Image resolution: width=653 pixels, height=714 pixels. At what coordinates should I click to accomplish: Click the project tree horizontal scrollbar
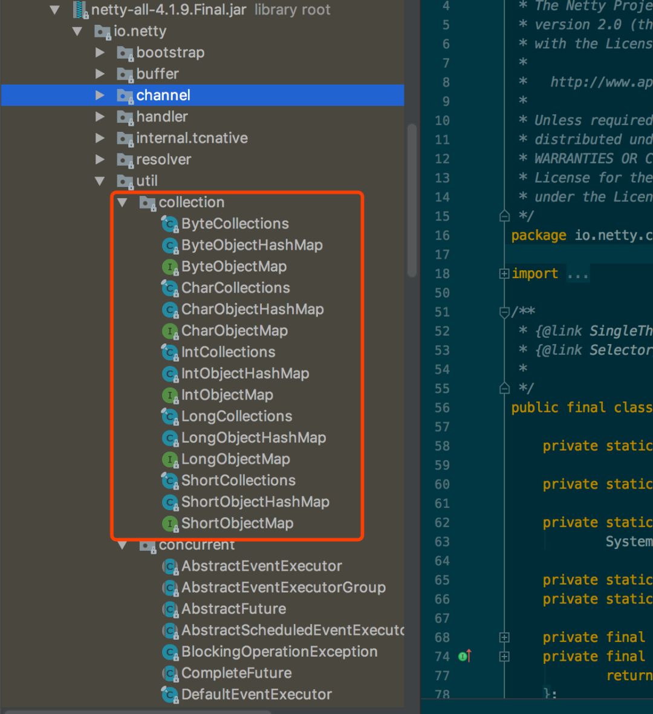pos(137,711)
